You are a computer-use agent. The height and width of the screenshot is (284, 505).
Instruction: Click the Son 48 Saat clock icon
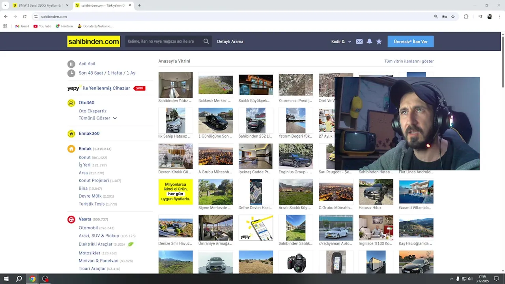pyautogui.click(x=71, y=73)
